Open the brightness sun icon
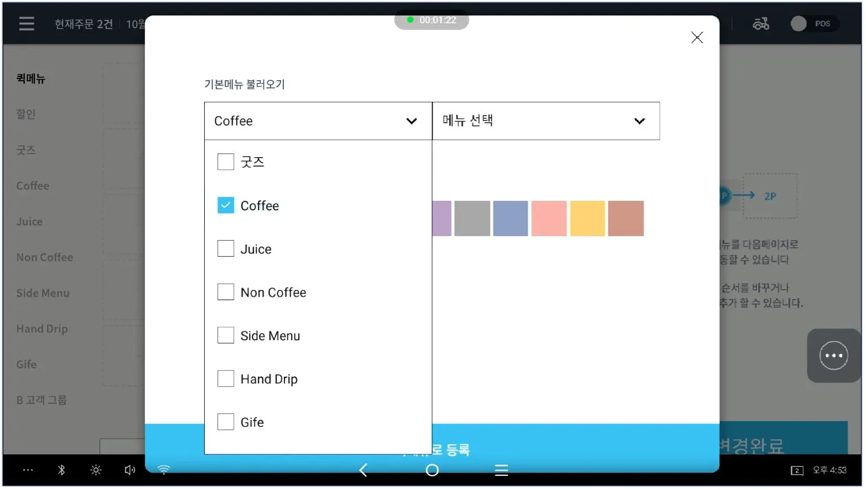 (96, 470)
